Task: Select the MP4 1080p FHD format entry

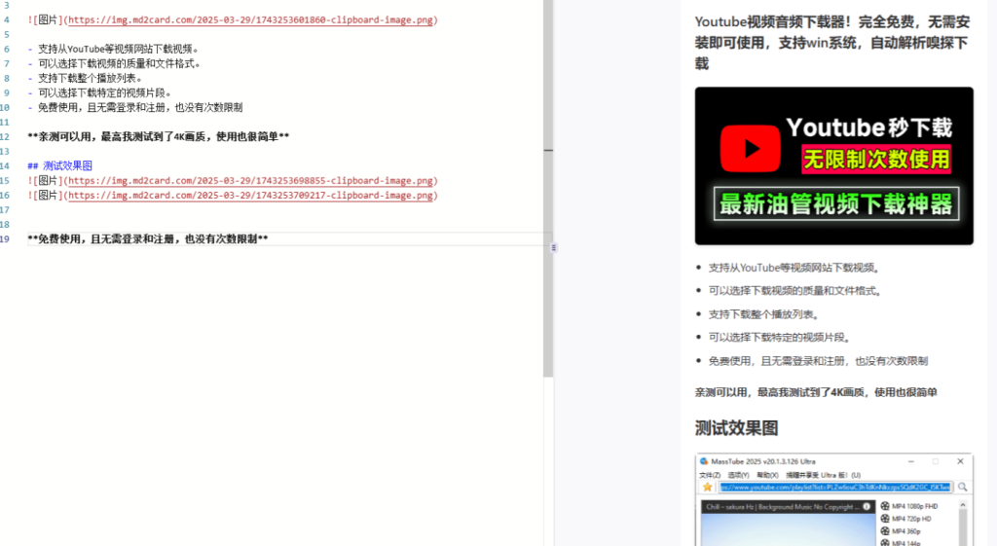Action: (x=914, y=507)
